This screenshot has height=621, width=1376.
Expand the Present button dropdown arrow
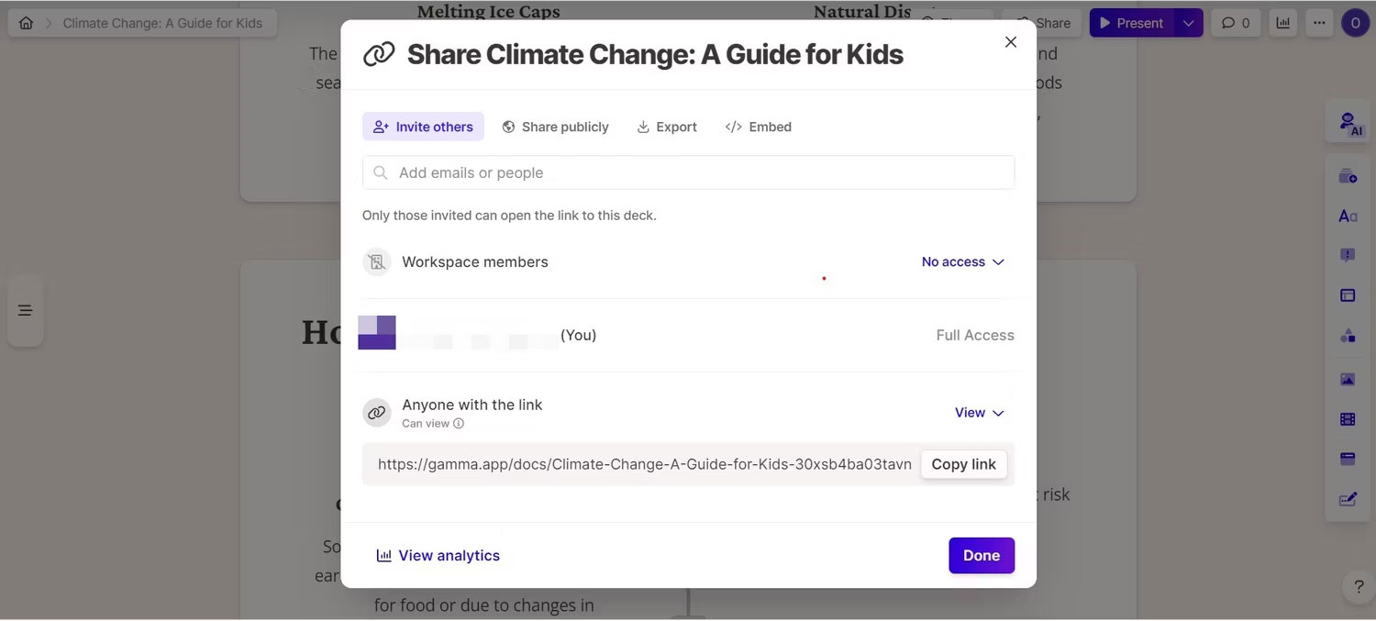pos(1189,23)
